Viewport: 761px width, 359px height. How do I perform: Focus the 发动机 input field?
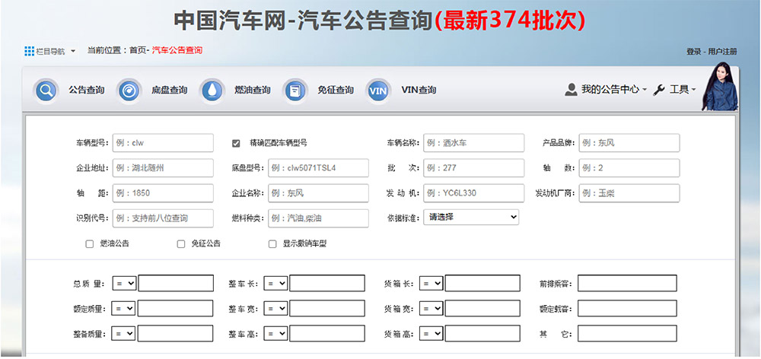coord(473,193)
